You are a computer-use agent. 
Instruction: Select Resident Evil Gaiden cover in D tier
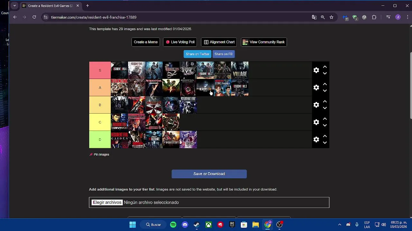pos(119,140)
